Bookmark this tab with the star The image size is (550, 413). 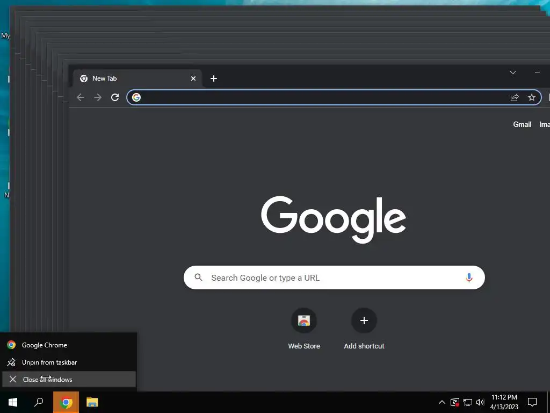(532, 98)
